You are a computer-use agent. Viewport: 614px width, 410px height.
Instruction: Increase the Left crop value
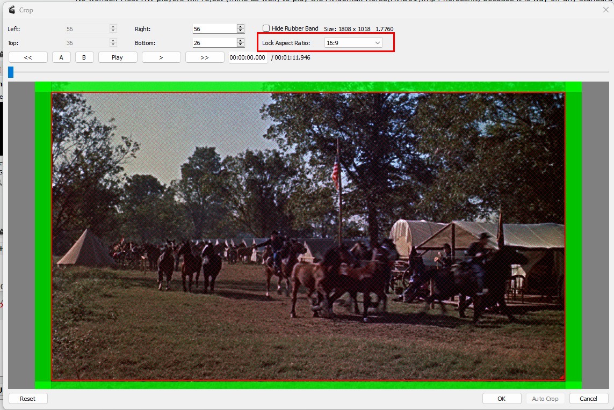[x=113, y=26]
